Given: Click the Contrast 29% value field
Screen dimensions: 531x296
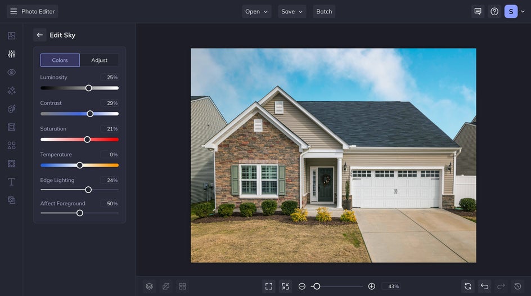Looking at the screenshot, I should click(x=110, y=103).
